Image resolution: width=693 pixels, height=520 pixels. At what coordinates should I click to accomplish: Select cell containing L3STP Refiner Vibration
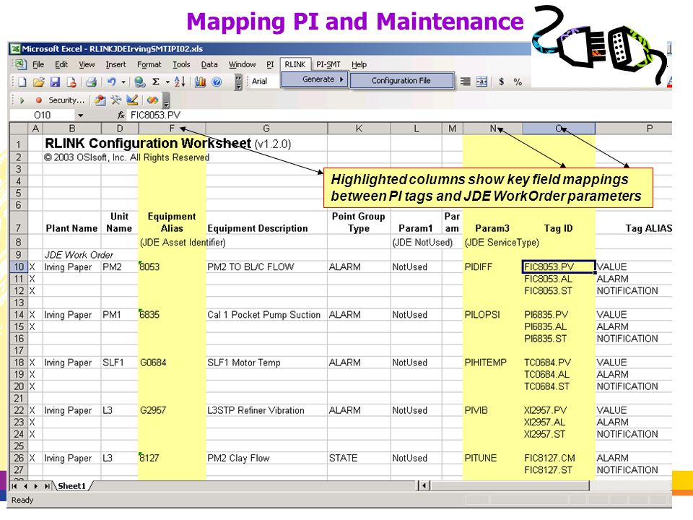click(266, 410)
